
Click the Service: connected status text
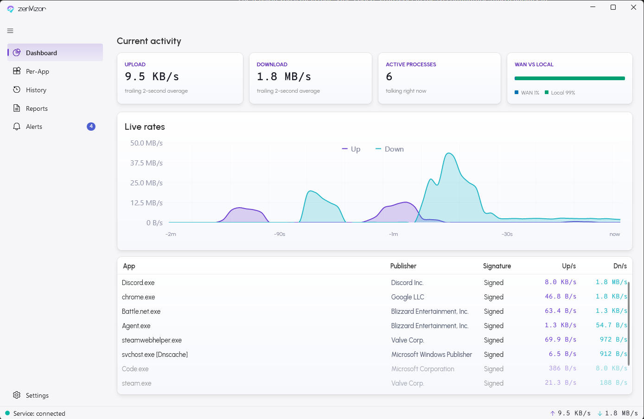coord(39,413)
